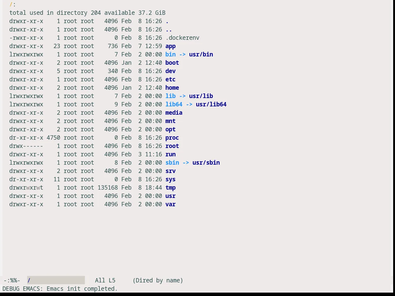The image size is (395, 296).
Task: Open the media directory
Action: pyautogui.click(x=174, y=113)
